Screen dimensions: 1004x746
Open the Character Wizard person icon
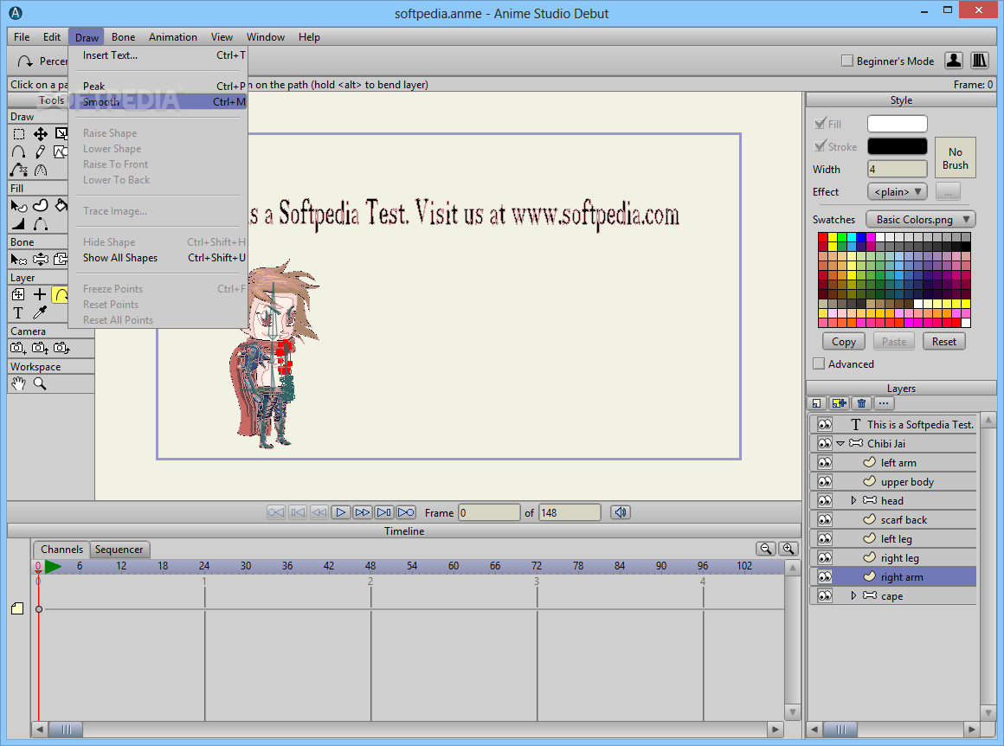[x=954, y=61]
